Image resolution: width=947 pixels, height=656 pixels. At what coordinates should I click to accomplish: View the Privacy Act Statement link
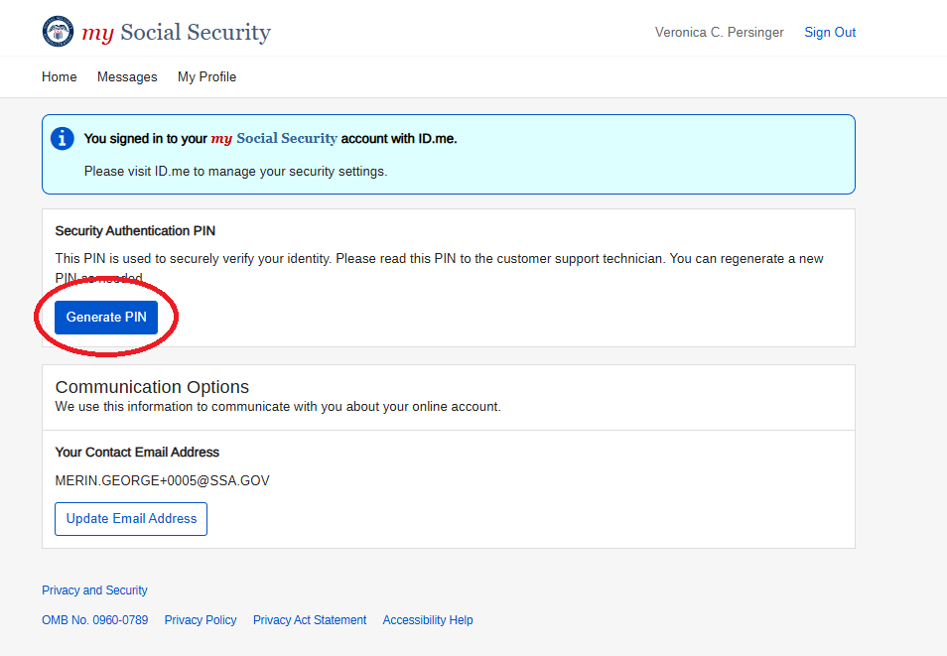coord(310,620)
